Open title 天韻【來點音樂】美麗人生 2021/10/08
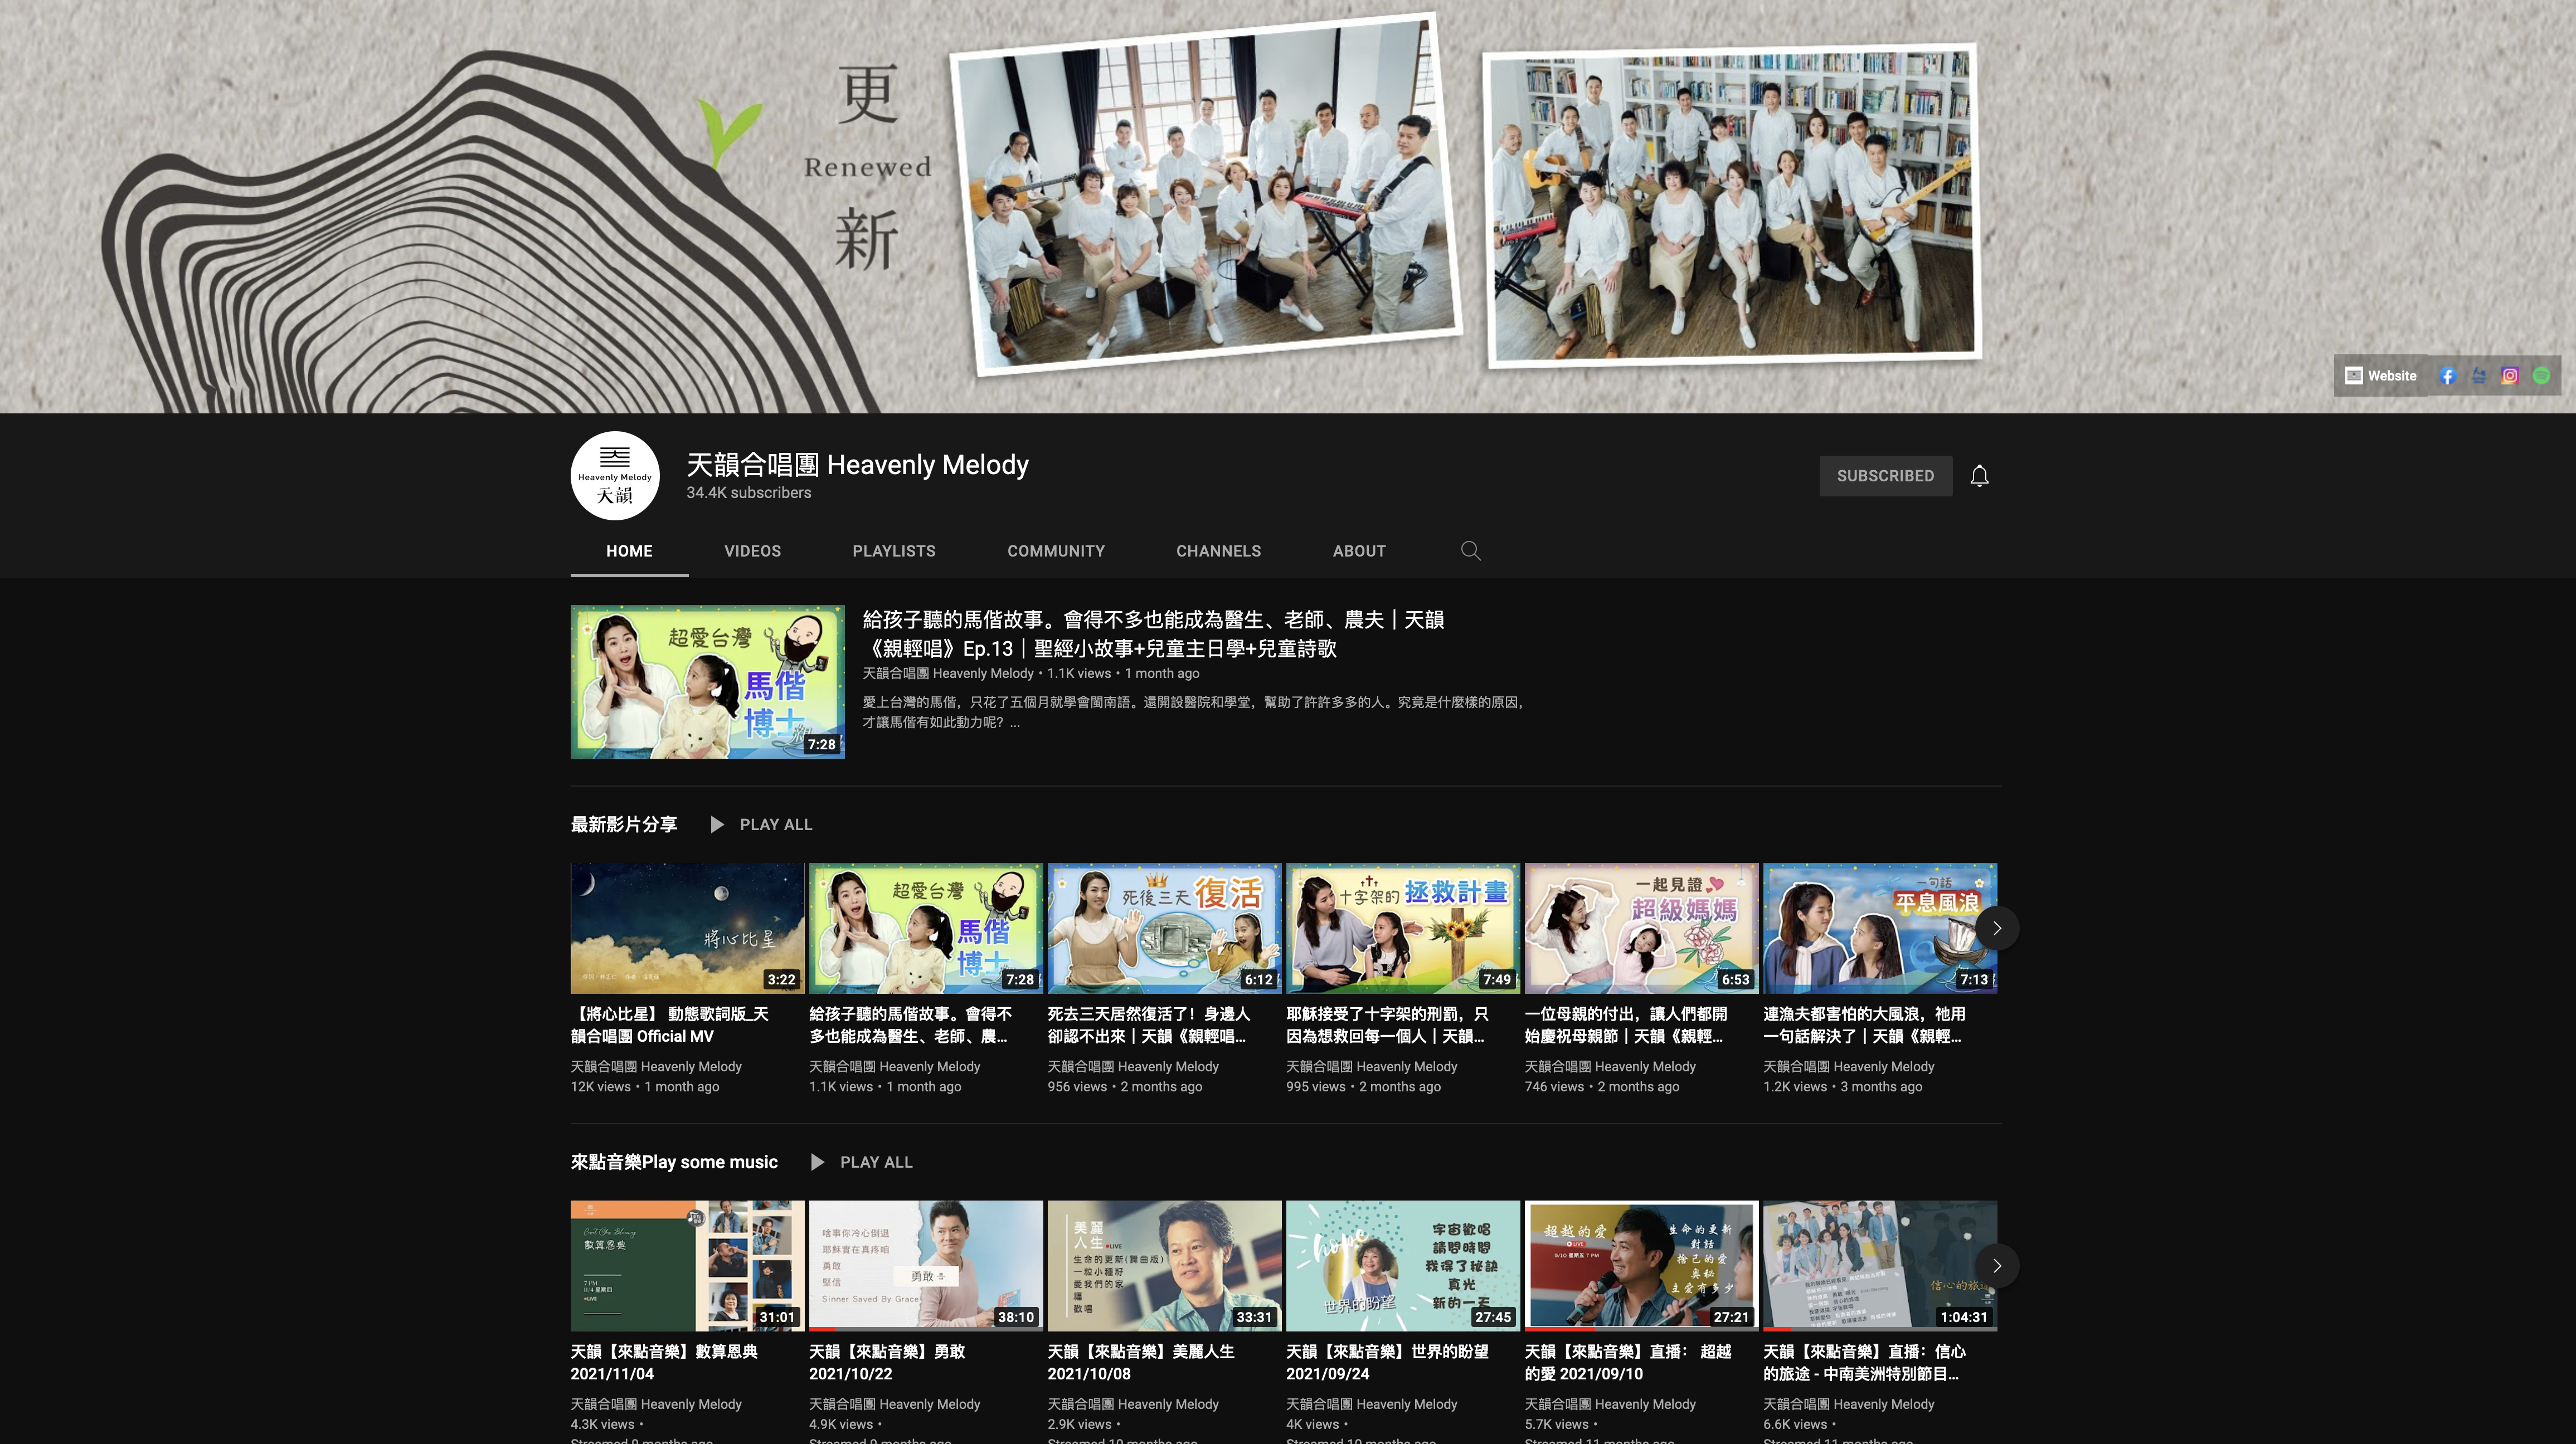This screenshot has width=2576, height=1444. 1141,1362
